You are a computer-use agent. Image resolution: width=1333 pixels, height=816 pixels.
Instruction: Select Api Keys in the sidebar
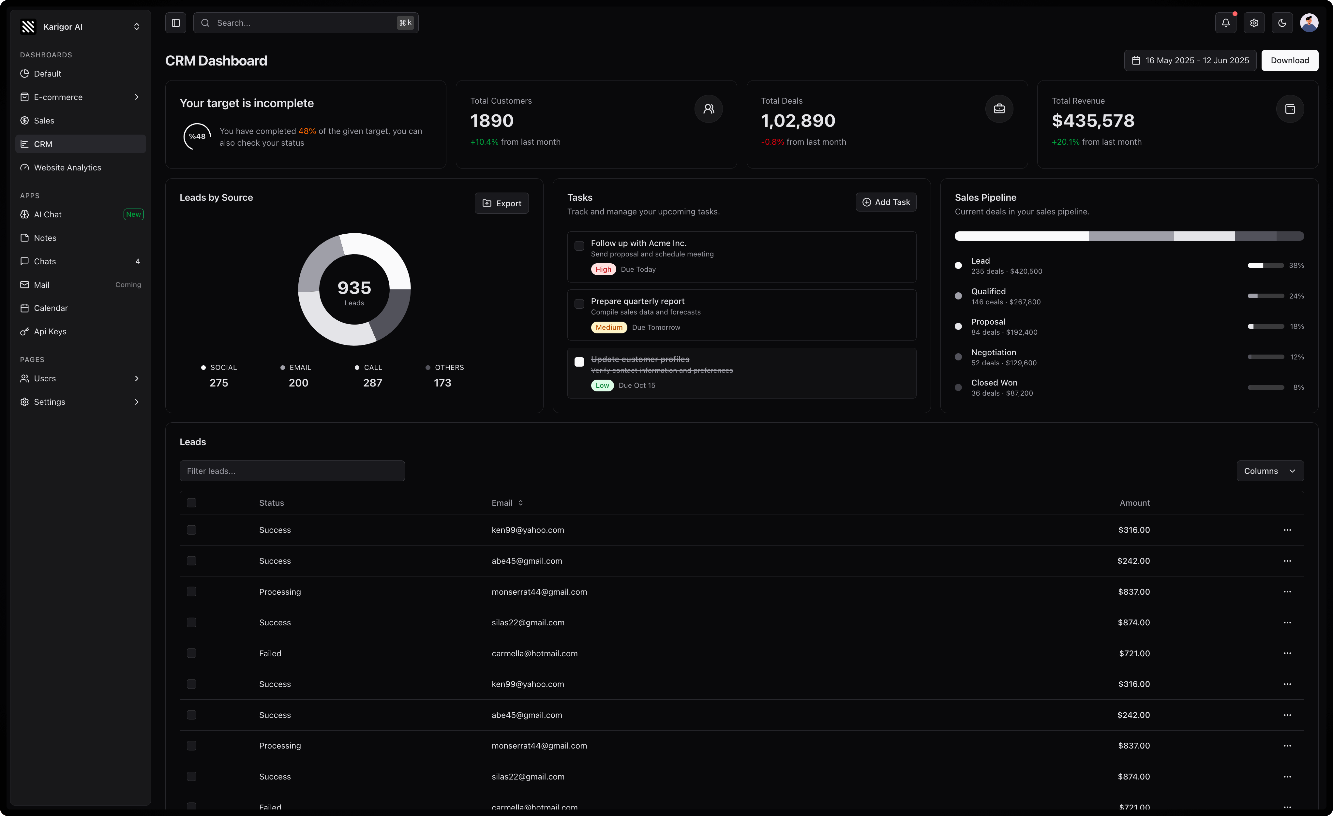[x=49, y=331]
